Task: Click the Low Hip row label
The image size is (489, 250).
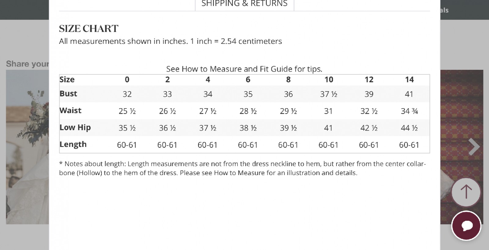Action: [x=75, y=127]
